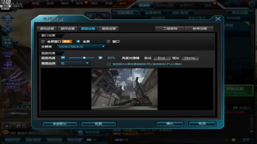Click the End brightness decrease hotkey field
The height and width of the screenshot is (144, 257).
click(x=162, y=58)
